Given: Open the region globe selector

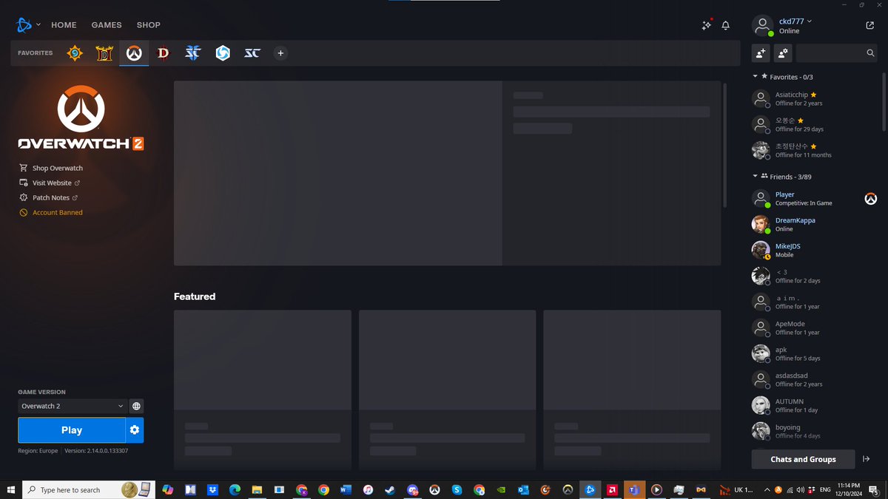Looking at the screenshot, I should click(x=136, y=406).
